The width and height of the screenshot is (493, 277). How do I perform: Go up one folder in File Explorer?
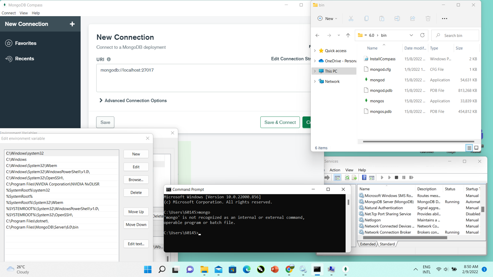point(348,35)
